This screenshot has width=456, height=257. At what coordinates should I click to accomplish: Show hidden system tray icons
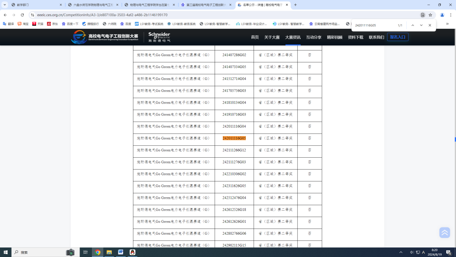coord(401,252)
